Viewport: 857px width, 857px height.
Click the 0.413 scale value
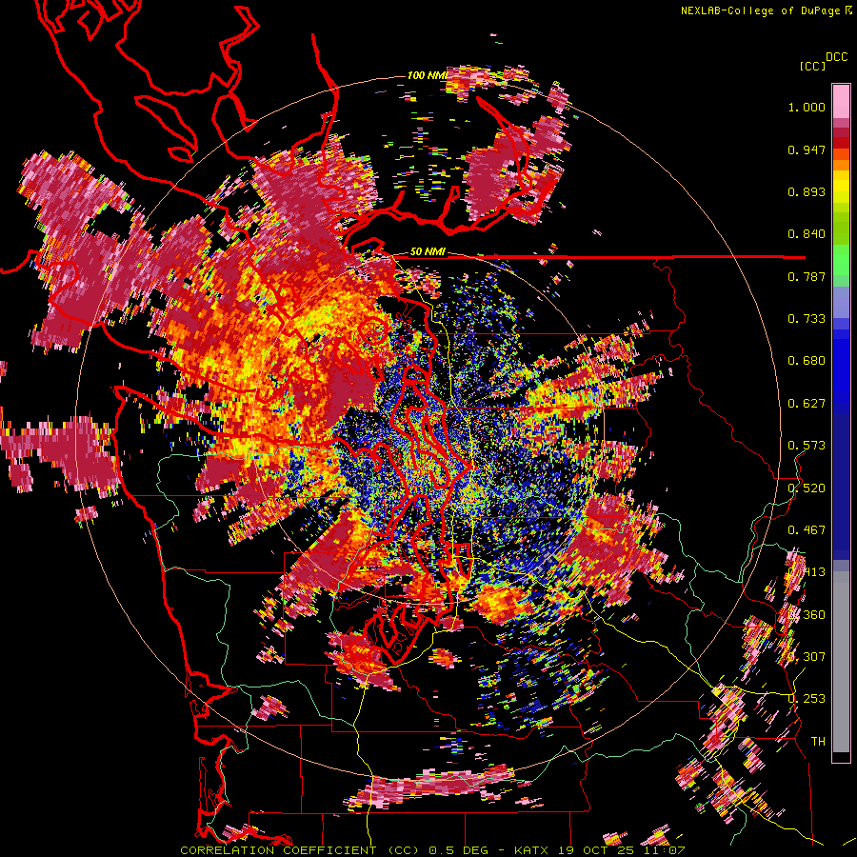pos(807,572)
